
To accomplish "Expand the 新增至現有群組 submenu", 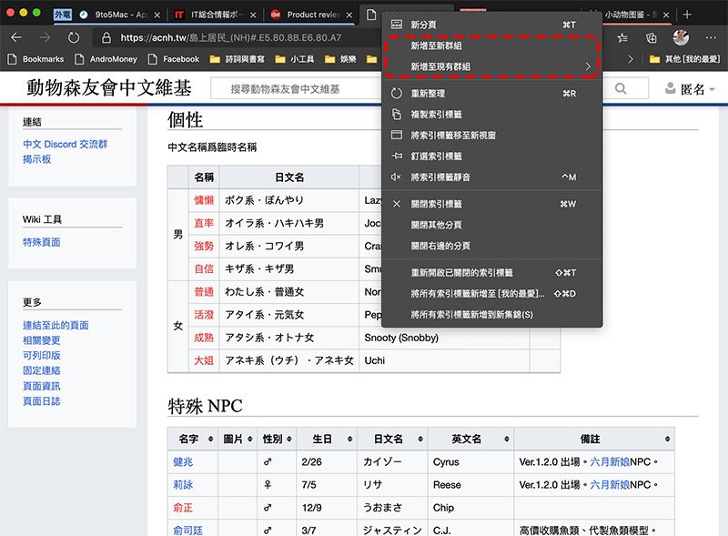I will point(491,66).
